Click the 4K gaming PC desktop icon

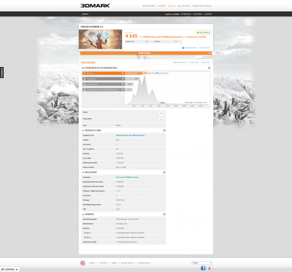[x=84, y=79]
